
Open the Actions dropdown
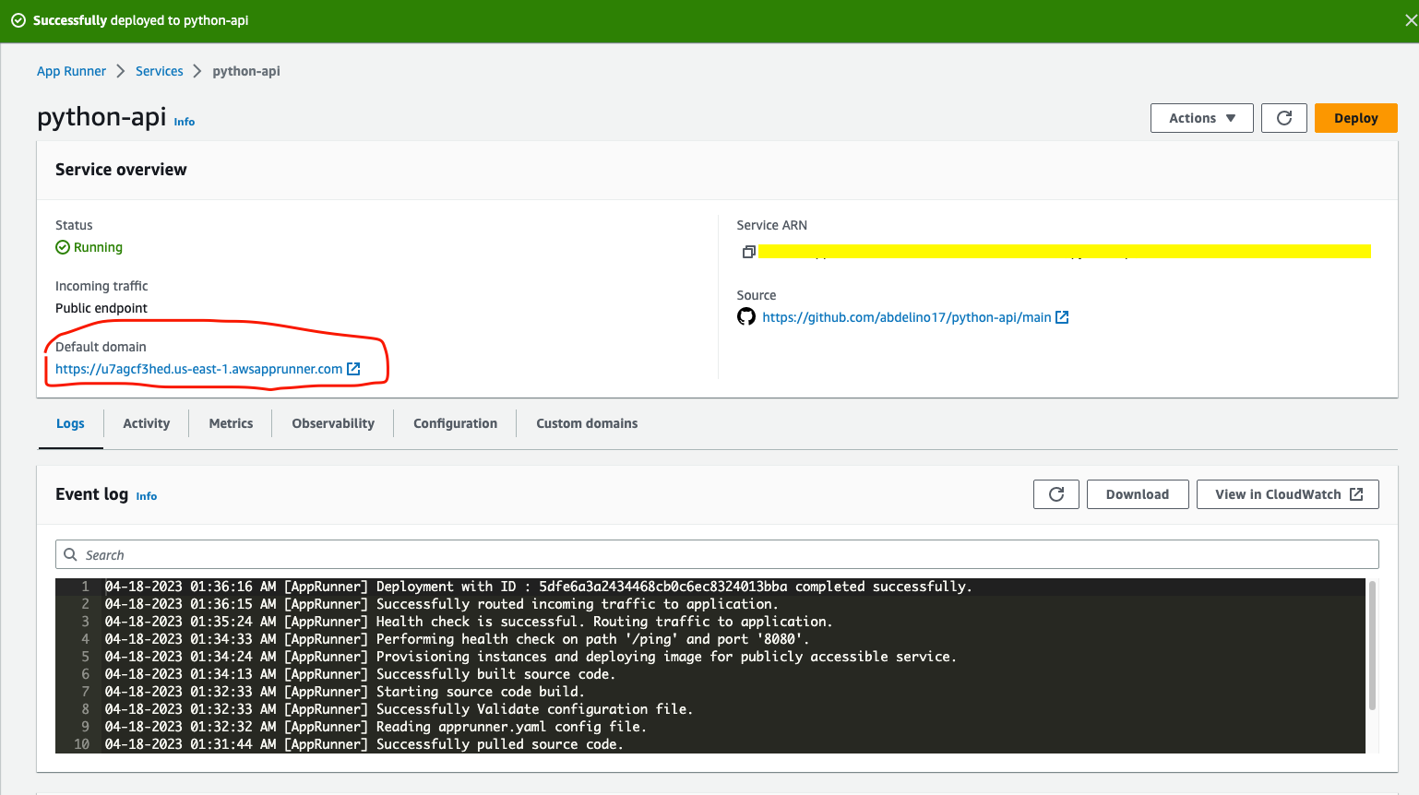1201,117
